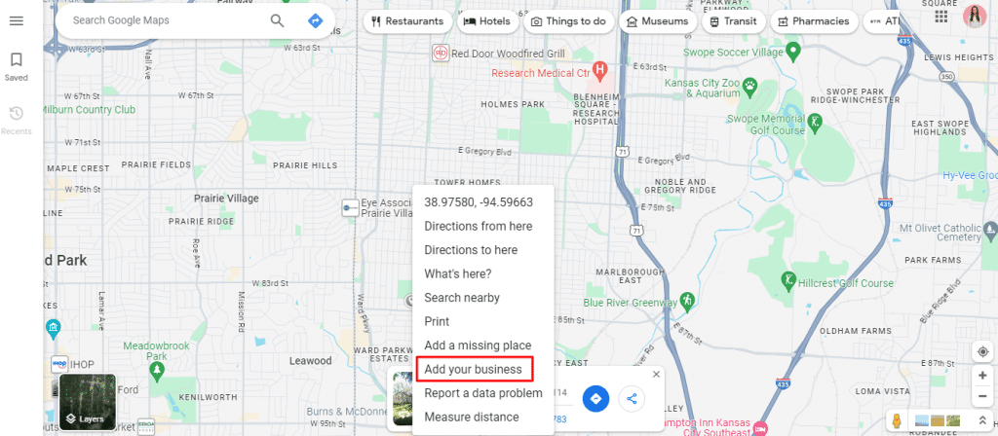Zoom in with the plus button

click(982, 376)
